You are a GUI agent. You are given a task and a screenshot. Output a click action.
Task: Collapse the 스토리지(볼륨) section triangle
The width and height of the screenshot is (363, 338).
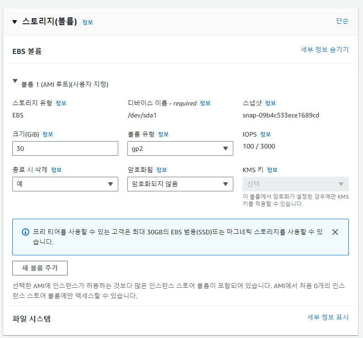pos(15,21)
